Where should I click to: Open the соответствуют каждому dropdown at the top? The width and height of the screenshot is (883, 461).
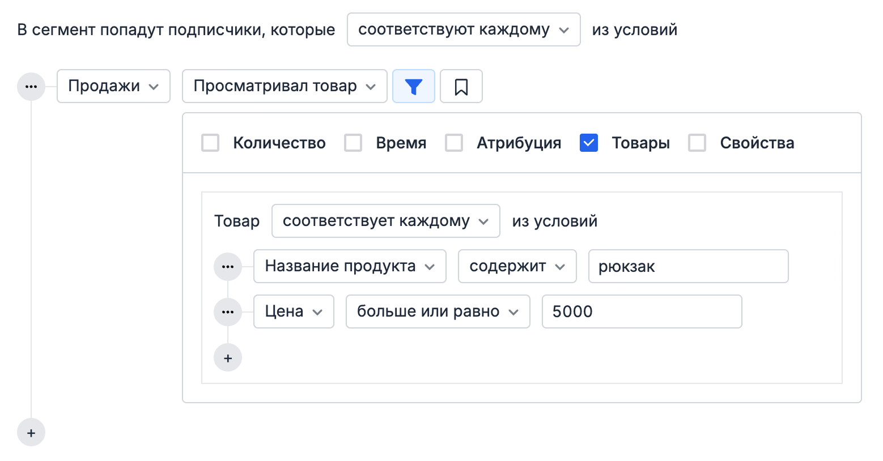click(x=464, y=29)
